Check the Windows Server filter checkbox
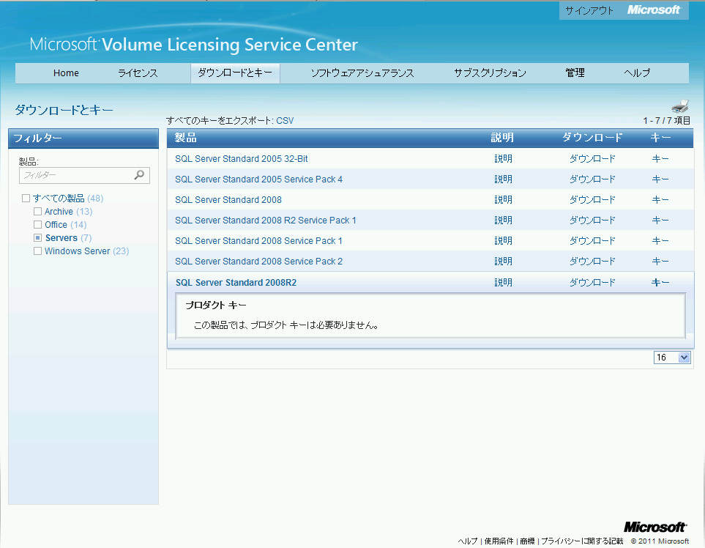Image resolution: width=705 pixels, height=548 pixels. (x=38, y=251)
